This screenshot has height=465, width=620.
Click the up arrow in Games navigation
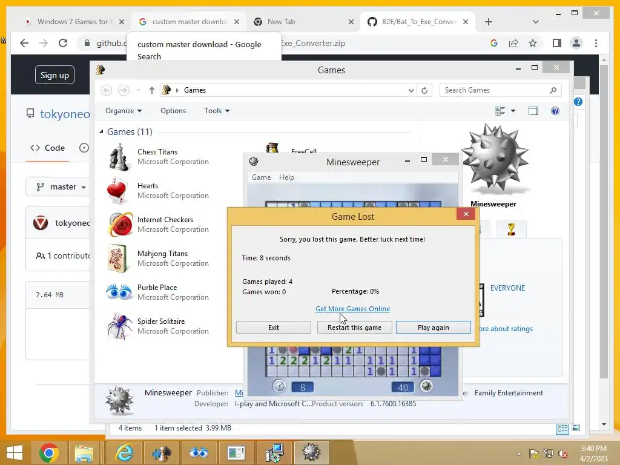coord(151,90)
